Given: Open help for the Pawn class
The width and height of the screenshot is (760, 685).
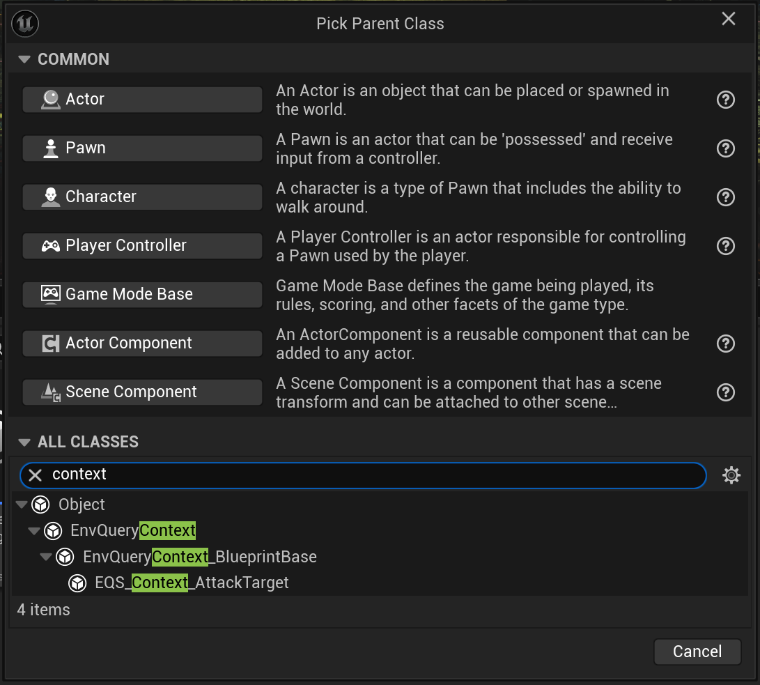Looking at the screenshot, I should (726, 148).
